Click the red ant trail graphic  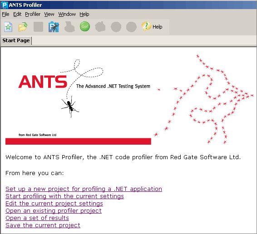click(x=204, y=99)
